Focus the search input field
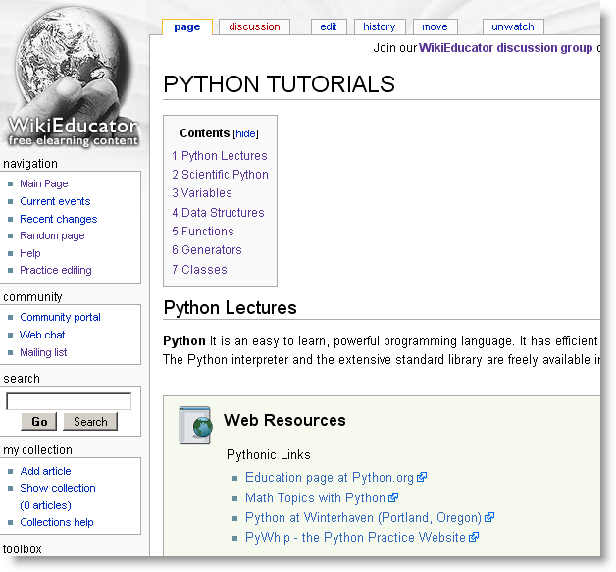The image size is (616, 572). pyautogui.click(x=69, y=401)
